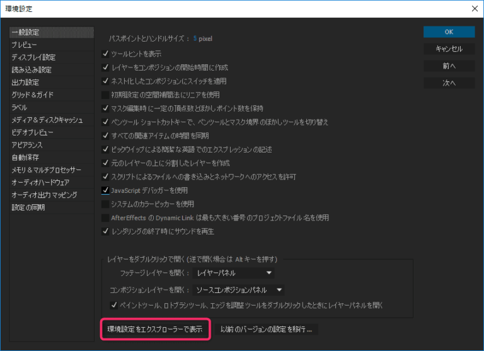Close the 環境設定 dialog window
The height and width of the screenshot is (351, 484).
(474, 8)
